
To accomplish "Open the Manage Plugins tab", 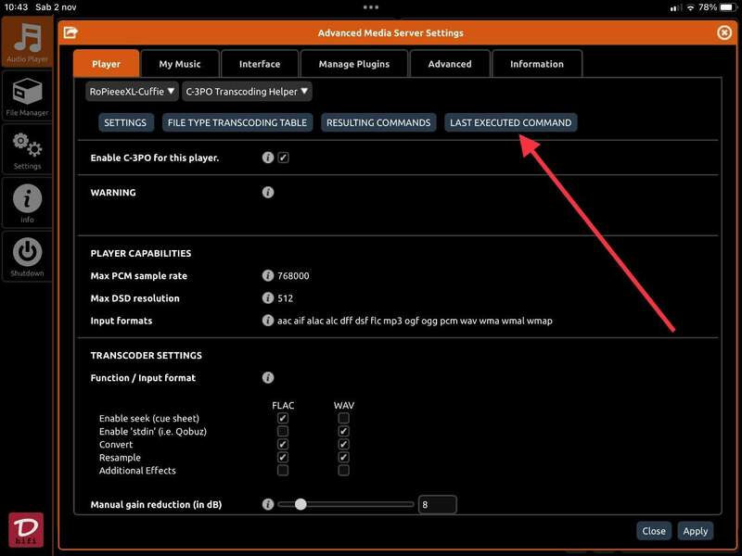I will [354, 64].
